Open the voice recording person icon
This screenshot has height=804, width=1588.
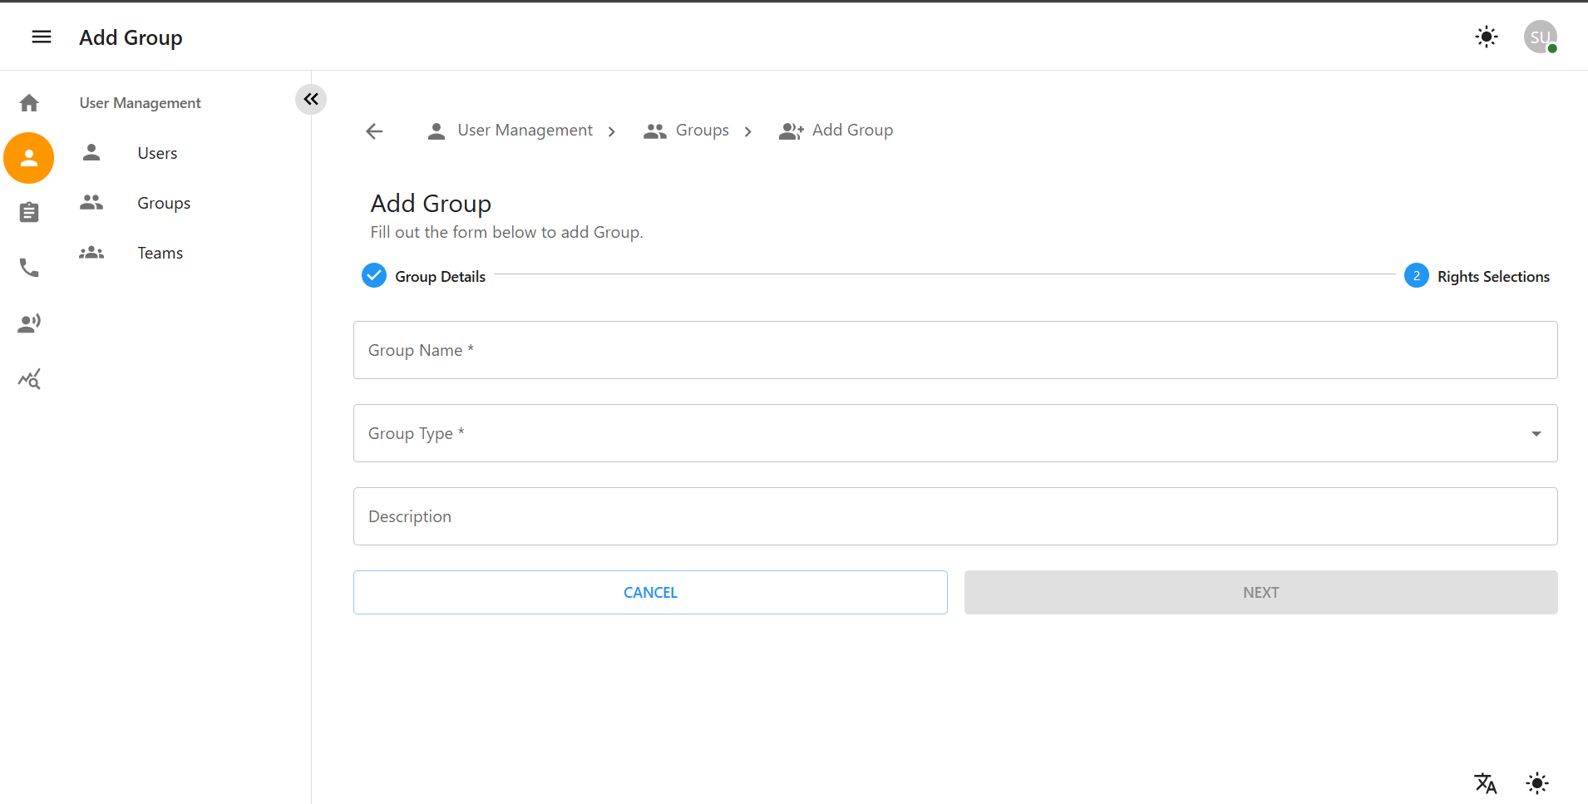point(29,323)
